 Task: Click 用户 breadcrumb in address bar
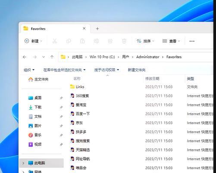coord(125,57)
